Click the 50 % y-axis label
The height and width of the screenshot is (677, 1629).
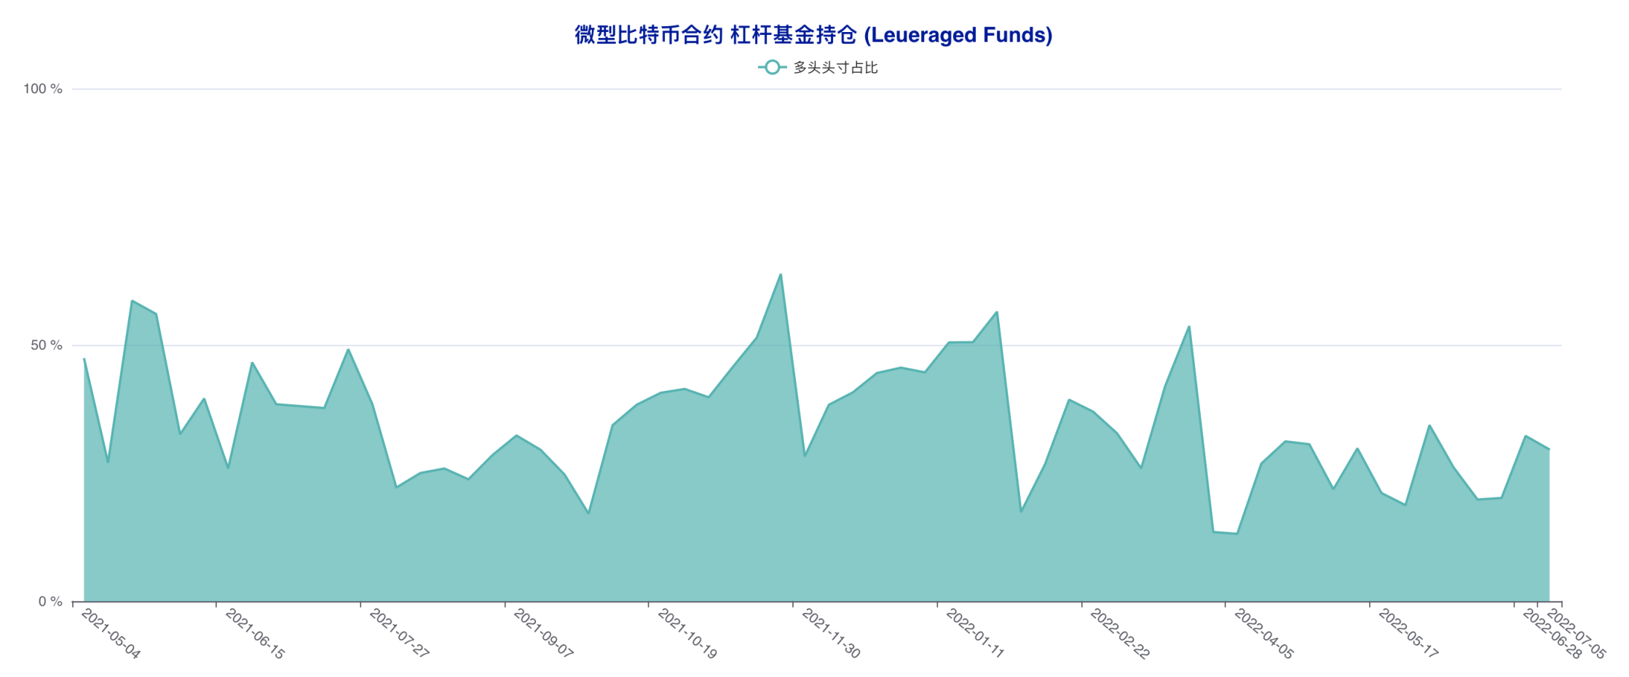47,345
